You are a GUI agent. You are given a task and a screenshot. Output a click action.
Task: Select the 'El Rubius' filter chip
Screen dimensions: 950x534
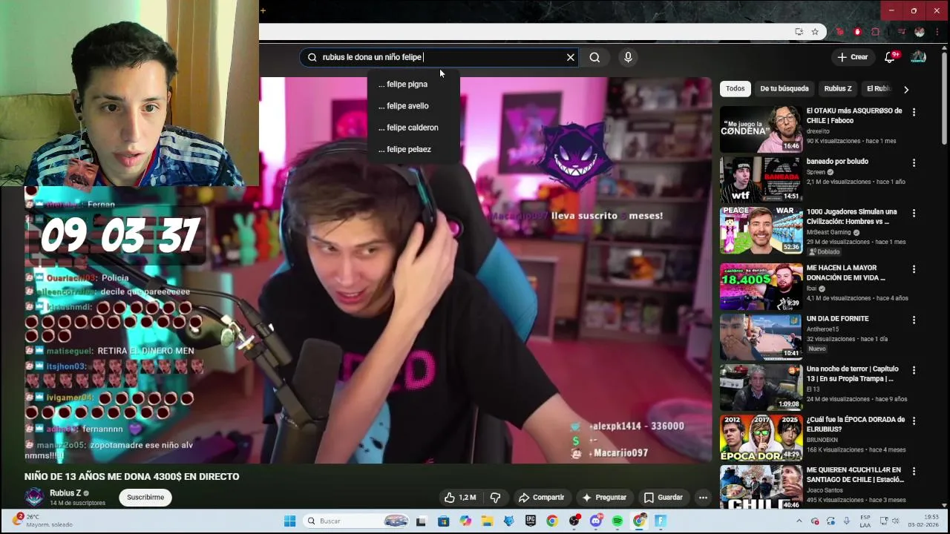878,88
